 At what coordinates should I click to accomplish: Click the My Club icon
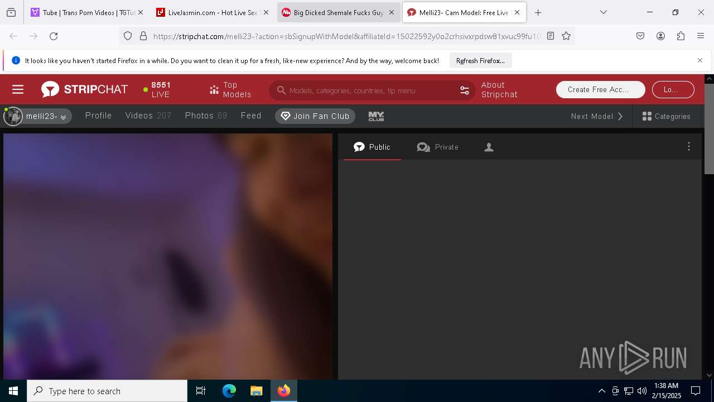coord(376,116)
